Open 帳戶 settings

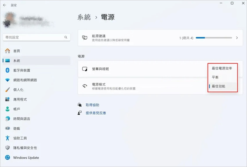tap(36, 109)
